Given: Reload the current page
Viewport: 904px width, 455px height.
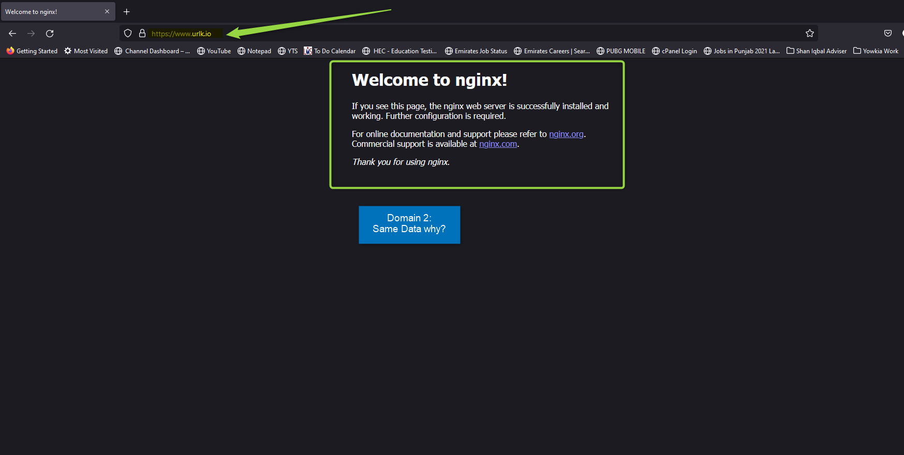Looking at the screenshot, I should [x=50, y=34].
